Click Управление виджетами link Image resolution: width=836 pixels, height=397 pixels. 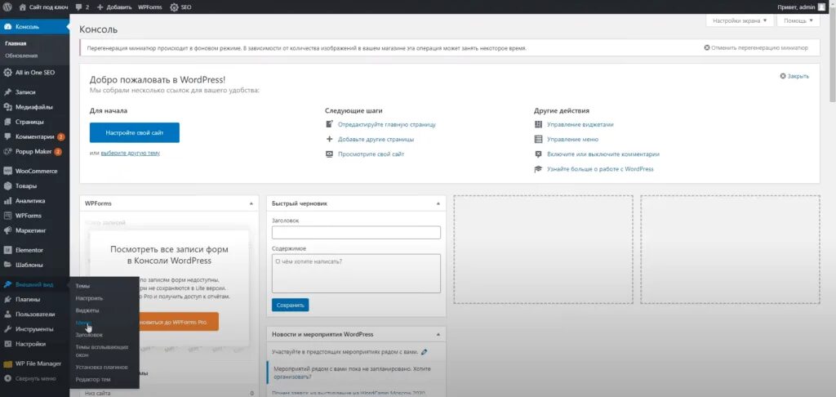pos(580,124)
